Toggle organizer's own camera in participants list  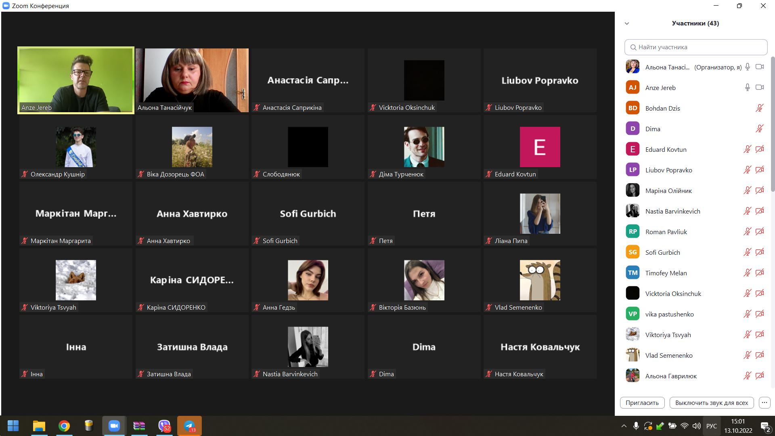click(760, 67)
